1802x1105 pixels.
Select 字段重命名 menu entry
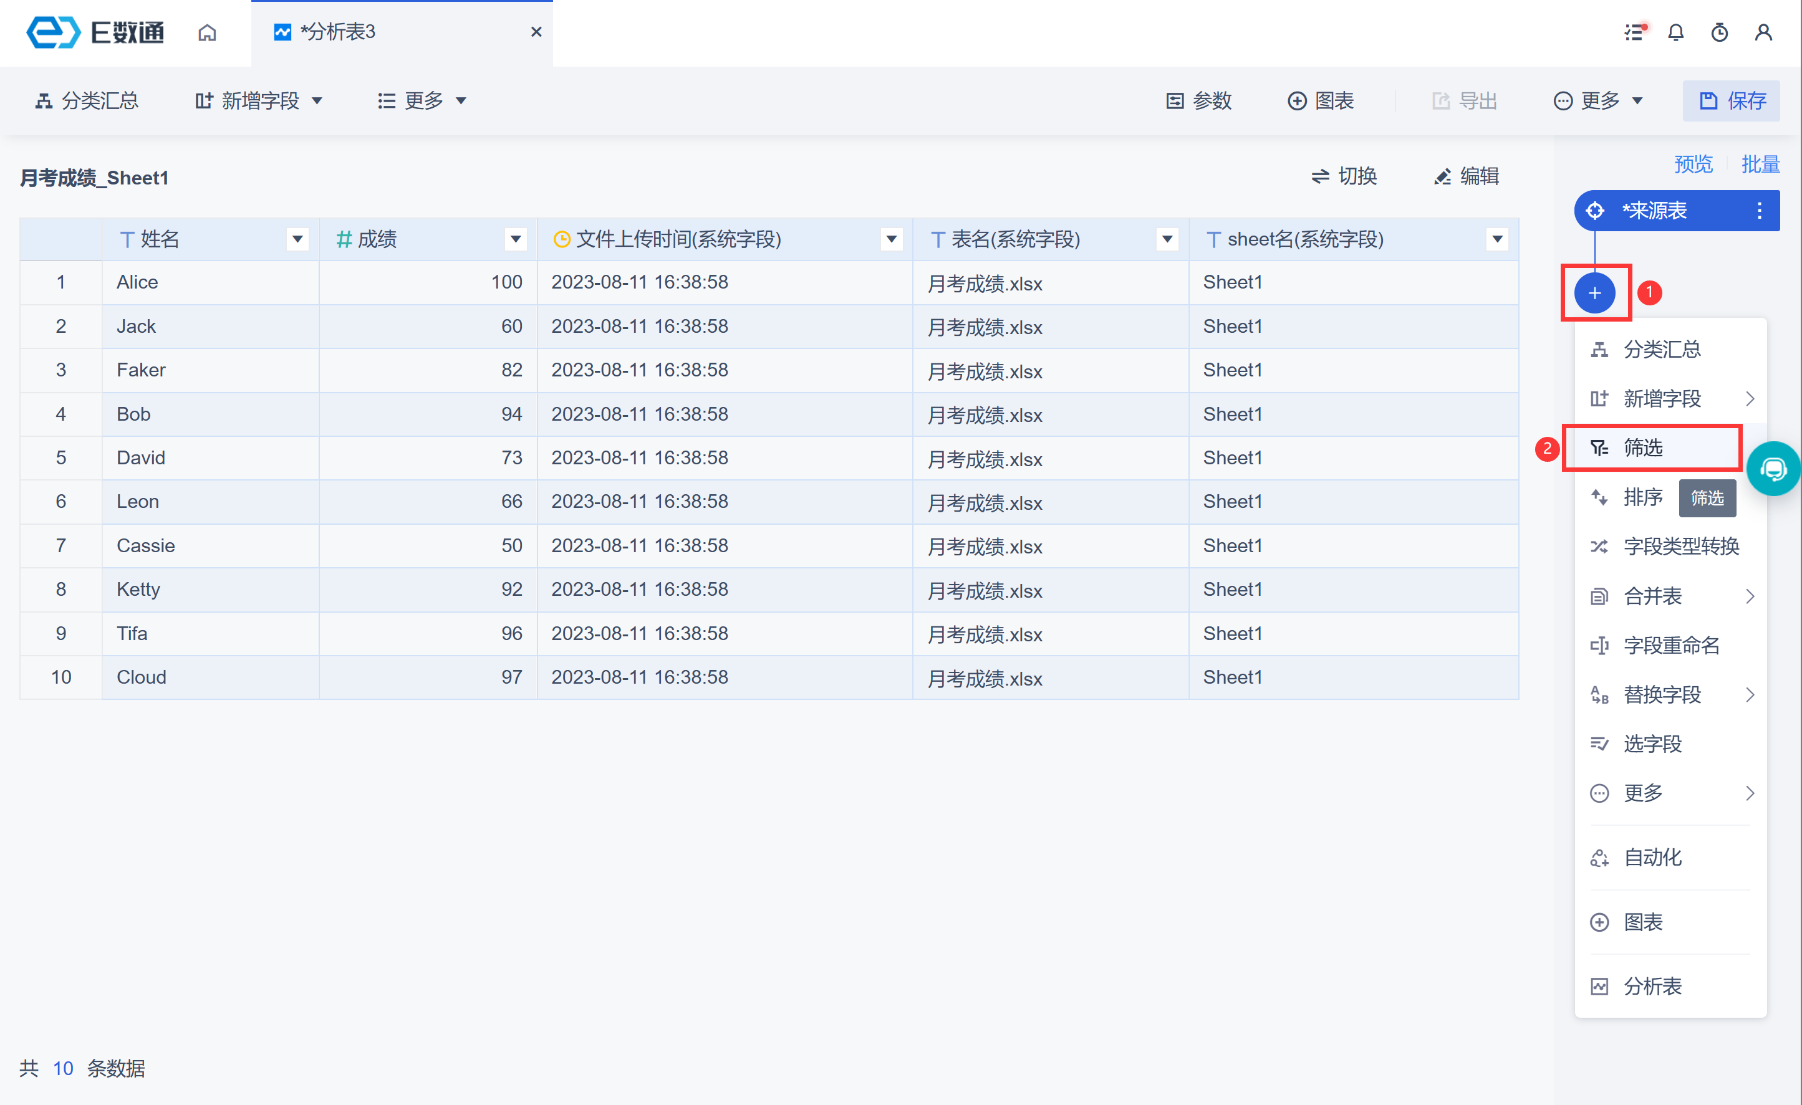(1670, 645)
